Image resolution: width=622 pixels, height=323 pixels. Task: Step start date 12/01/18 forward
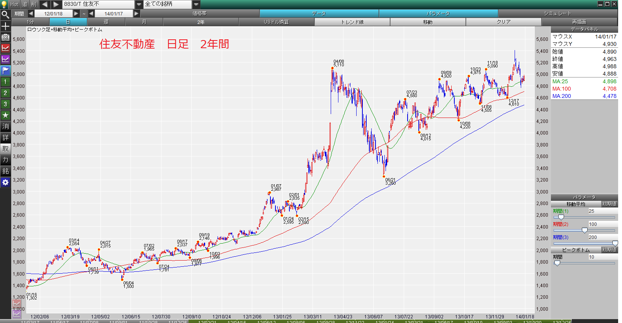point(76,13)
